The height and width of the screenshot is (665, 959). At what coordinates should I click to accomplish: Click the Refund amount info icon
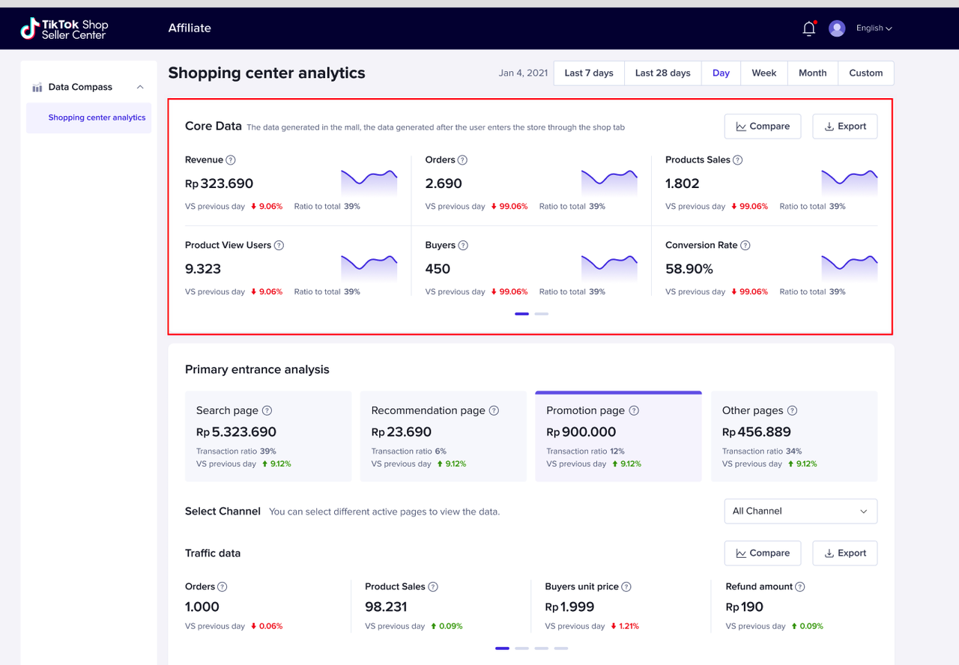pos(799,587)
